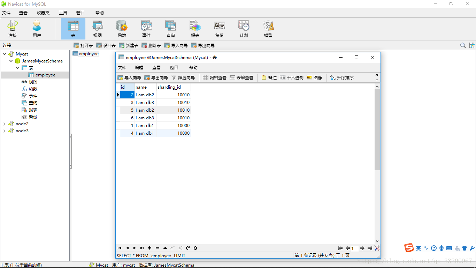Open the Favorites menu in main menu bar
This screenshot has width=476, height=268.
43,13
